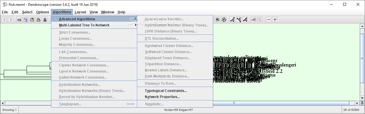Select Tanglegram... menu item
The height and width of the screenshot is (114, 365).
[x=94, y=104]
